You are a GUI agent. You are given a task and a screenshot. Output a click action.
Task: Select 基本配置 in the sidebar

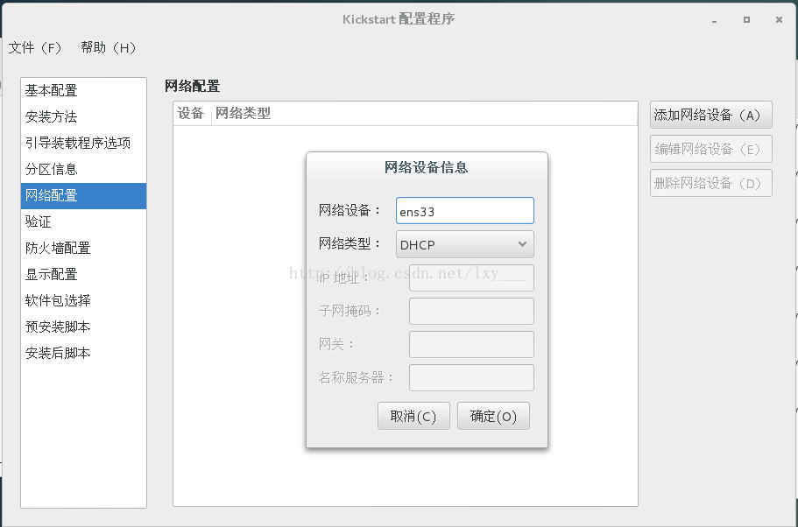(x=83, y=91)
